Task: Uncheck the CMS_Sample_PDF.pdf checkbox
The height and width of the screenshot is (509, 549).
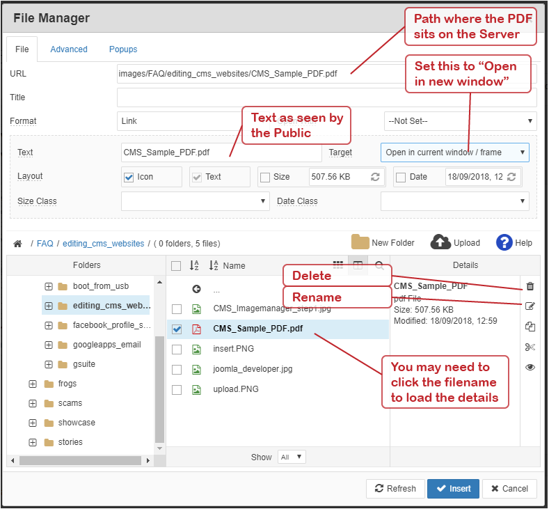Action: (177, 329)
